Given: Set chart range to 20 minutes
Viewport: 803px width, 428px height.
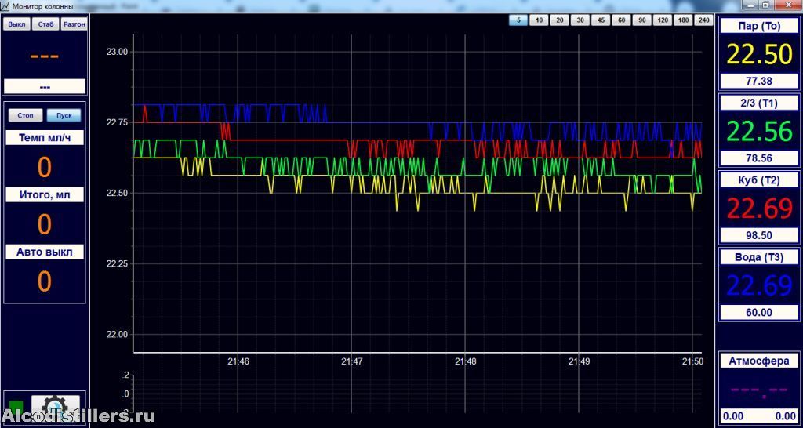Looking at the screenshot, I should (559, 20).
